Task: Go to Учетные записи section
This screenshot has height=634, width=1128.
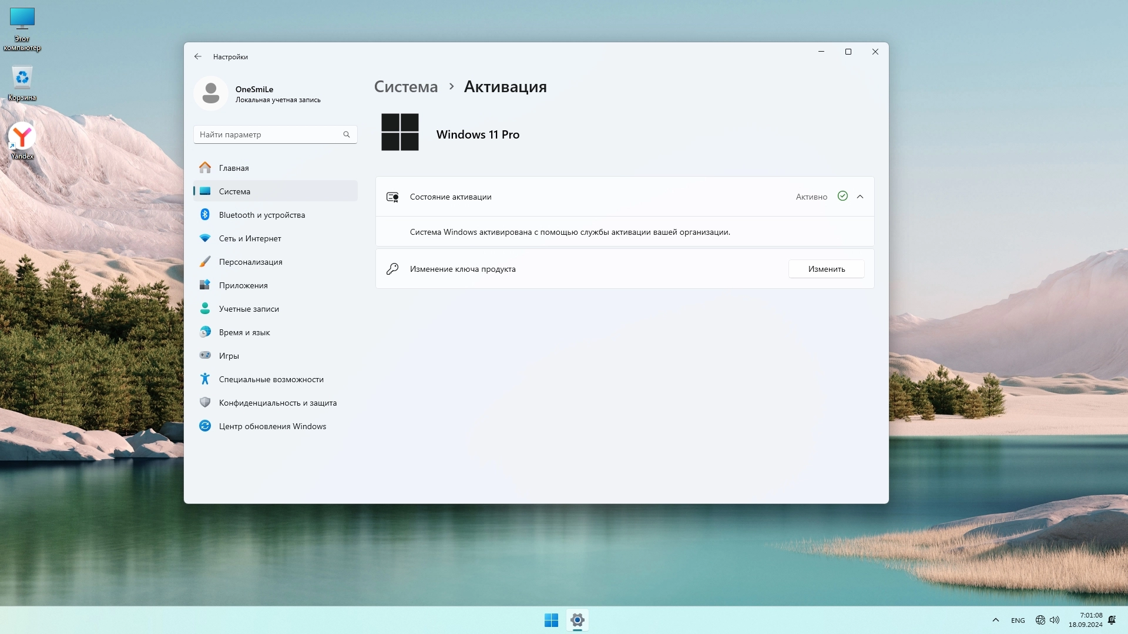Action: click(249, 309)
